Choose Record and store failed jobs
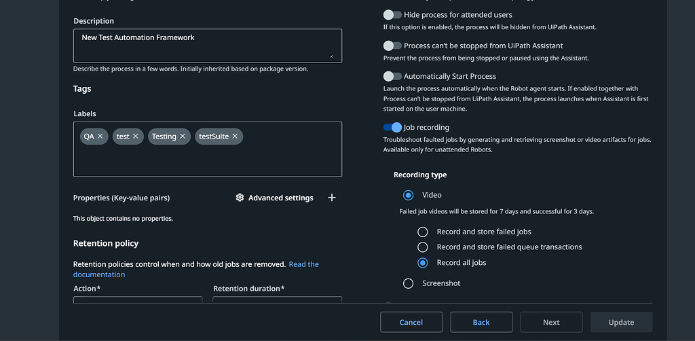Image resolution: width=695 pixels, height=341 pixels. 423,232
